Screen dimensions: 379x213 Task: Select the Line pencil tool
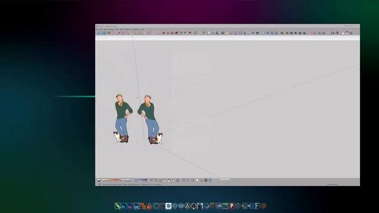point(119,33)
